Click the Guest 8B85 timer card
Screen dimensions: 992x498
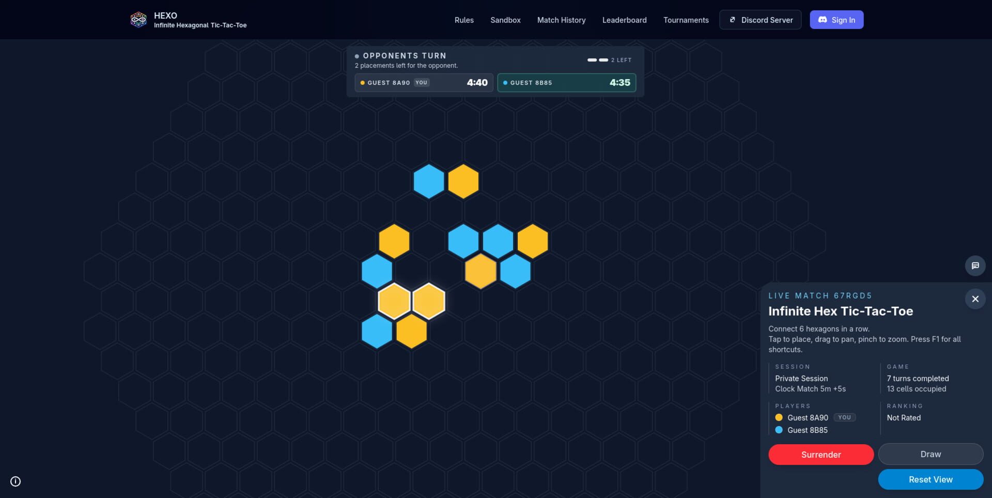tap(566, 83)
